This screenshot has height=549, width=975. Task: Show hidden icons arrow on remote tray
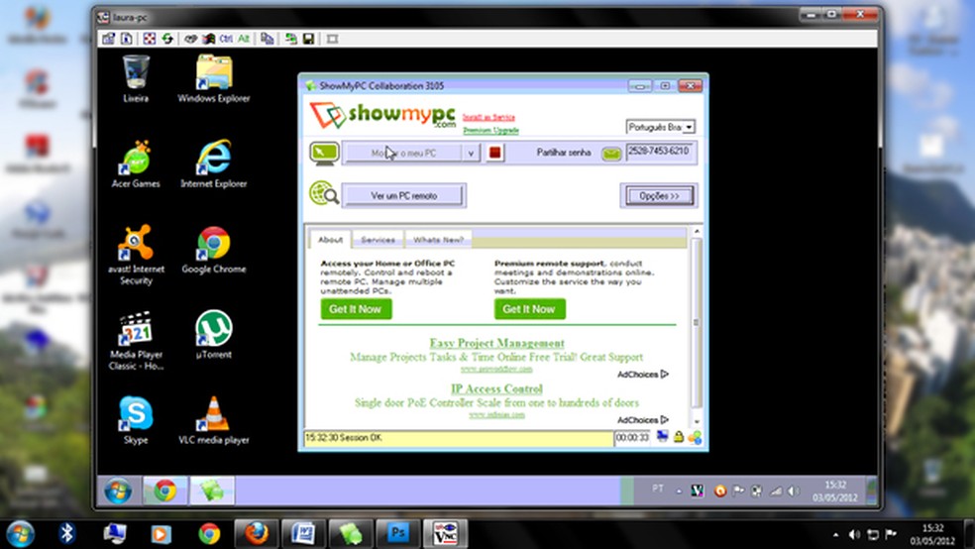679,491
